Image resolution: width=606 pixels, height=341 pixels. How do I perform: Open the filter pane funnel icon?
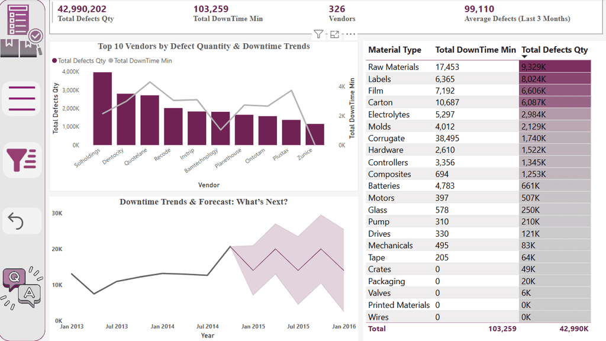(22, 160)
